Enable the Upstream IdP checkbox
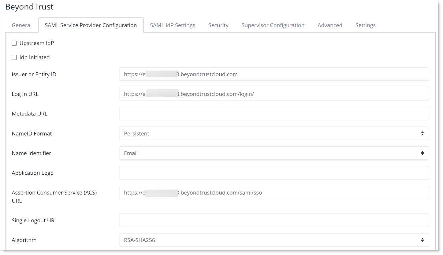This screenshot has height=255, width=443. pyautogui.click(x=14, y=43)
